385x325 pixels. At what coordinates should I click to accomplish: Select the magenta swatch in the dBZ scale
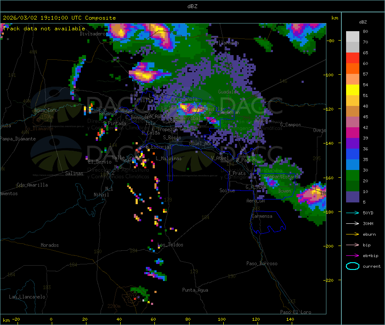pyautogui.click(x=352, y=132)
